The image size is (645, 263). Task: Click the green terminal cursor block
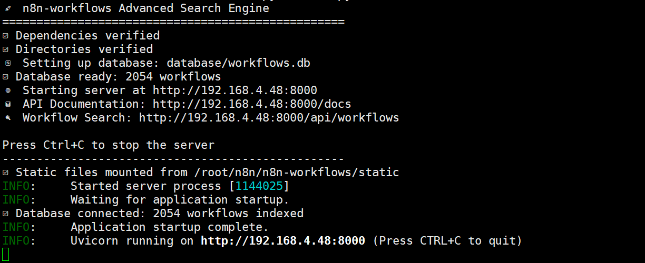pos(6,255)
